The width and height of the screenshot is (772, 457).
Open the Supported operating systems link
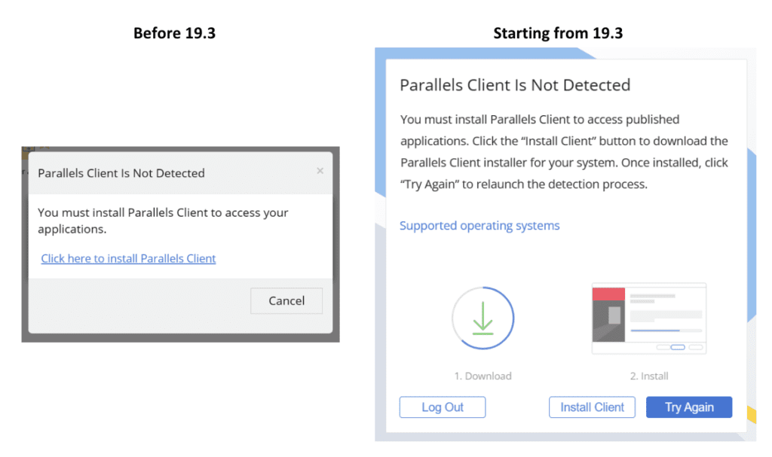(479, 225)
